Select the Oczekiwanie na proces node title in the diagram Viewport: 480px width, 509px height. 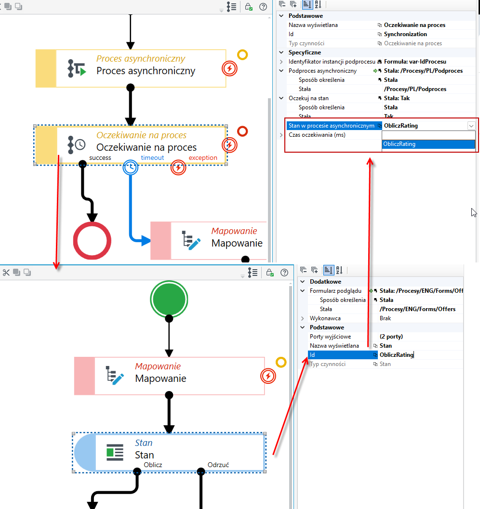[147, 147]
